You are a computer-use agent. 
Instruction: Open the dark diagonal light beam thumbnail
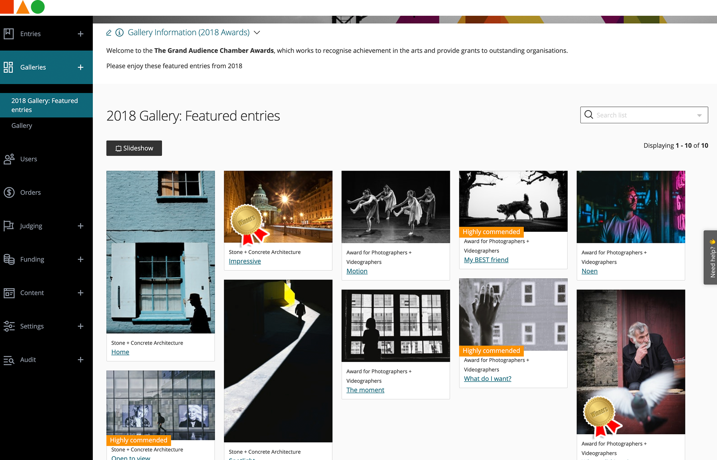(x=278, y=361)
